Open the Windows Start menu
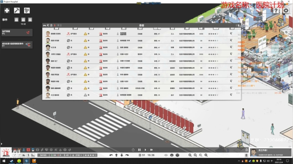This screenshot has height=164, width=293. pos(4,161)
